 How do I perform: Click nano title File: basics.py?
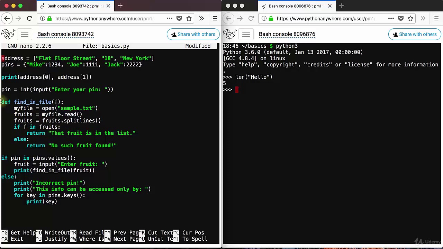coord(106,46)
